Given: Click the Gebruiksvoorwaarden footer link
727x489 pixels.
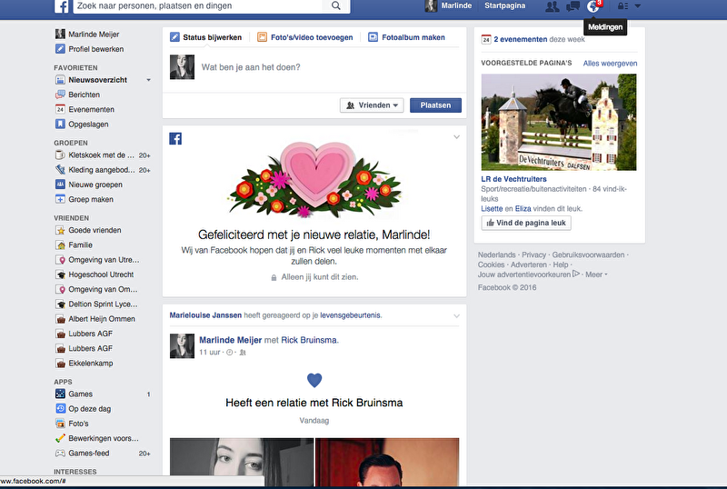Looking at the screenshot, I should [x=588, y=255].
